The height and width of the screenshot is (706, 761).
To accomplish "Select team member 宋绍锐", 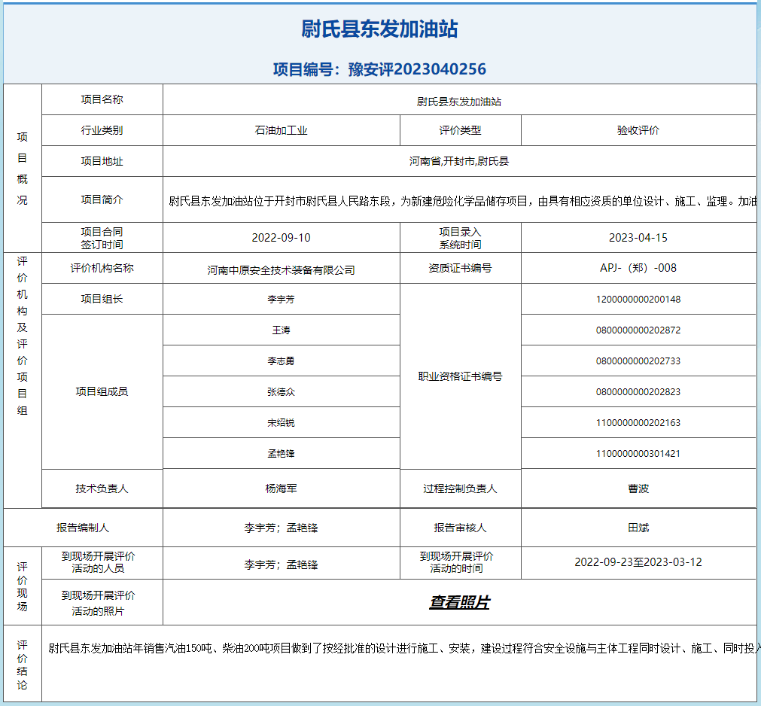I will pos(281,423).
